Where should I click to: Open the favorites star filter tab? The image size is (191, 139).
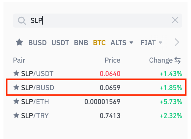point(19,42)
